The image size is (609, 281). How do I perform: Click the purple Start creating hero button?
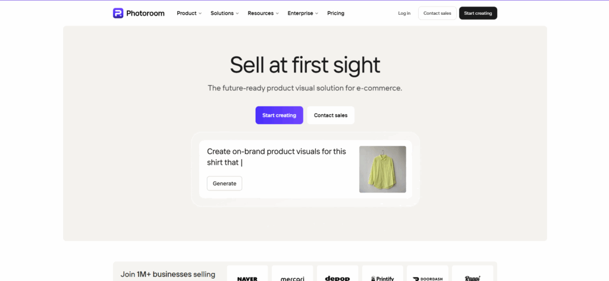click(280, 115)
